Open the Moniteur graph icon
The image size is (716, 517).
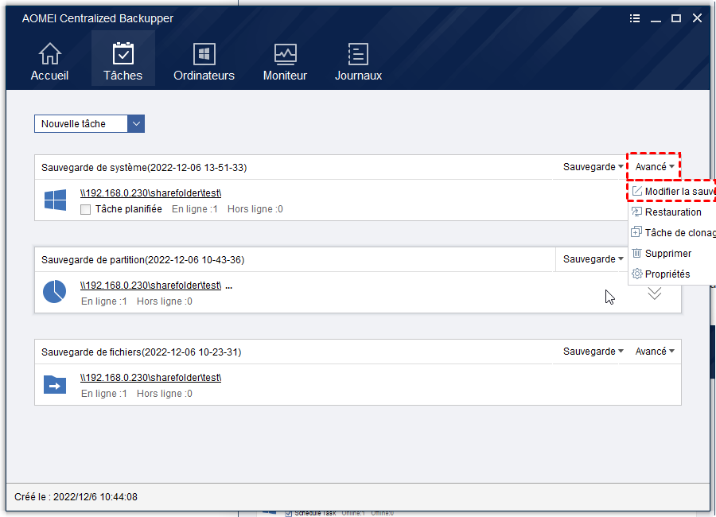point(285,54)
